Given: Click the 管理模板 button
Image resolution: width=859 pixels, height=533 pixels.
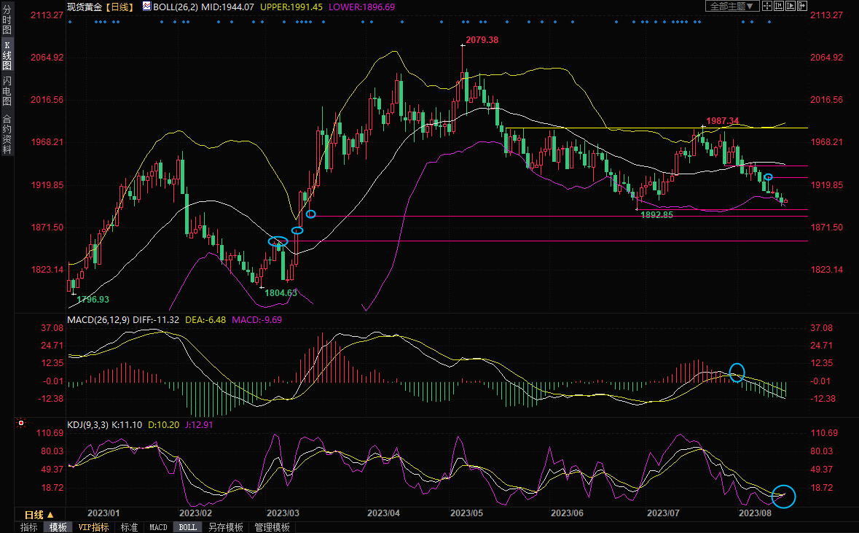Looking at the screenshot, I should pyautogui.click(x=272, y=527).
